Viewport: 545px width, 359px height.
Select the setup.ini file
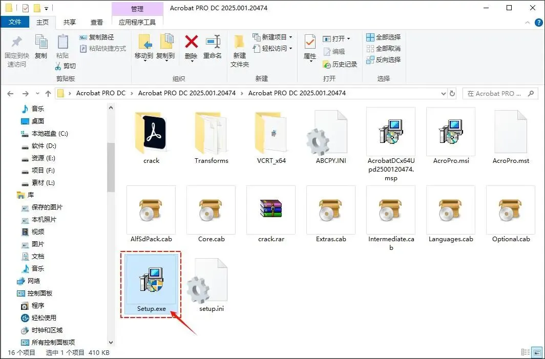[x=212, y=285]
